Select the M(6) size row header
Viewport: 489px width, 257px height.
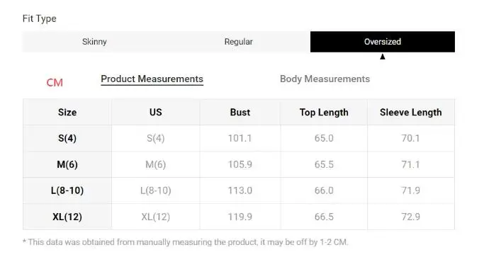pos(67,164)
